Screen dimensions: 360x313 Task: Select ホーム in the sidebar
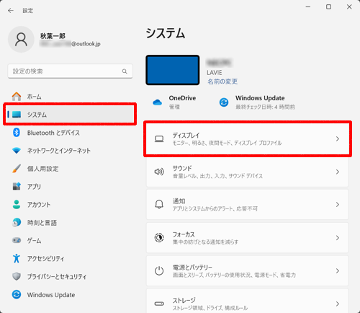[x=70, y=97]
